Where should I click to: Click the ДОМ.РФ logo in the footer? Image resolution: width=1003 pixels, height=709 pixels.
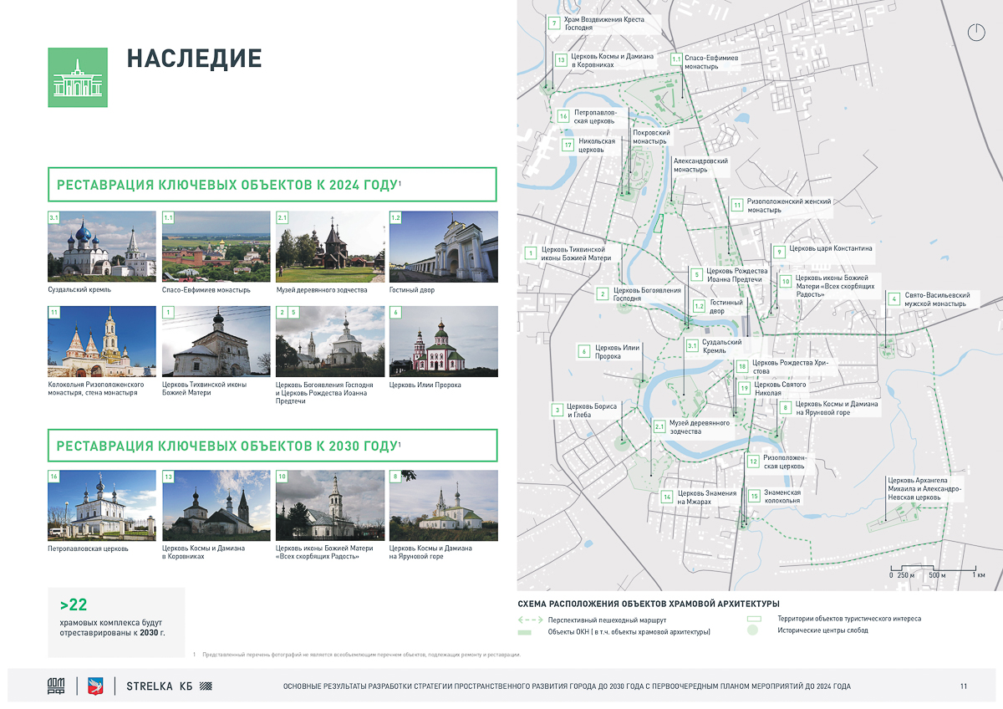pyautogui.click(x=55, y=686)
